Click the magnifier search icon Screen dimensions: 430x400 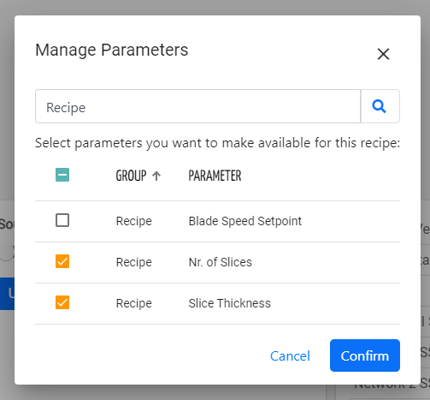pos(380,106)
